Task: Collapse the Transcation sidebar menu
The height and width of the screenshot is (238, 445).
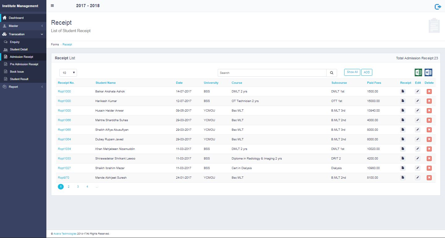Action: 23,34
